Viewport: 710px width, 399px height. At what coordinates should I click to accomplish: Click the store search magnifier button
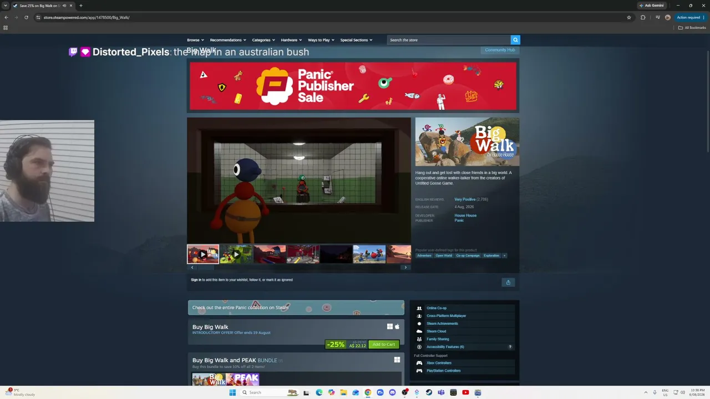pyautogui.click(x=515, y=40)
